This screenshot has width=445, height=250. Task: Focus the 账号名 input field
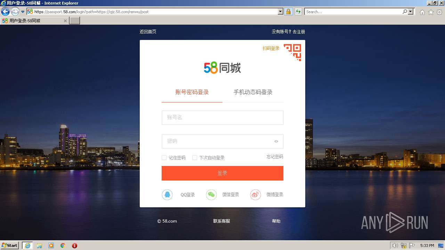pyautogui.click(x=222, y=118)
